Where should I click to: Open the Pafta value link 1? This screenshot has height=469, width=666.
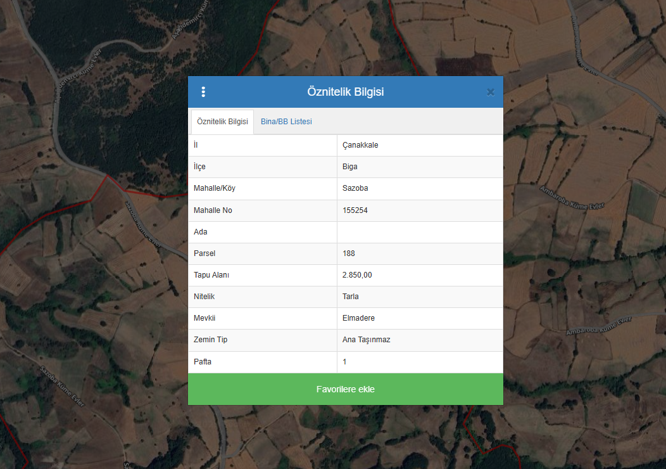tap(344, 362)
